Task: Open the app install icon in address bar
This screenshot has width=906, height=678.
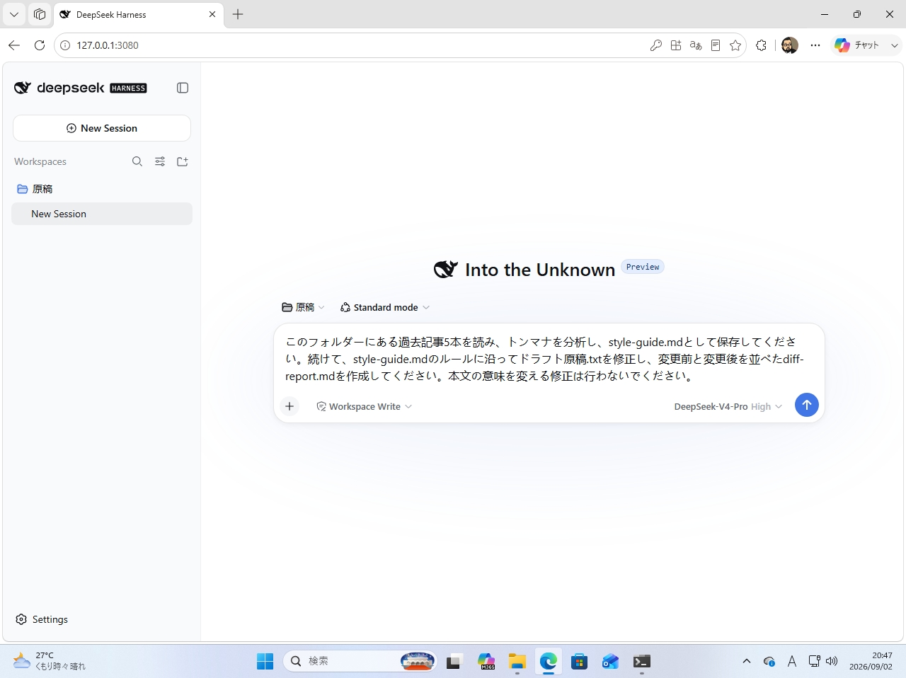Action: [676, 45]
